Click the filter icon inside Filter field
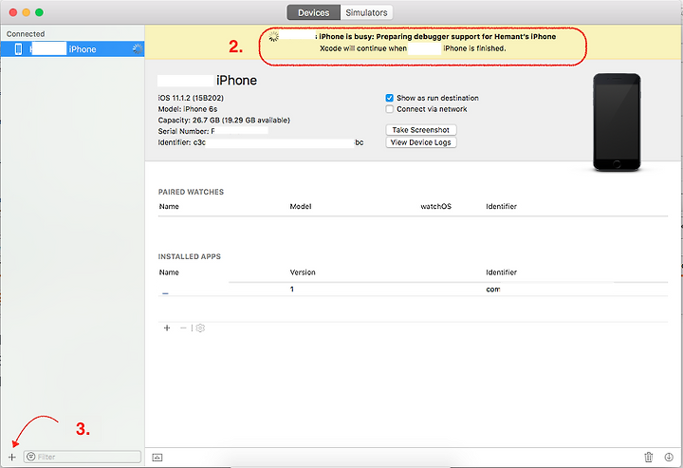This screenshot has width=683, height=468. 31,457
